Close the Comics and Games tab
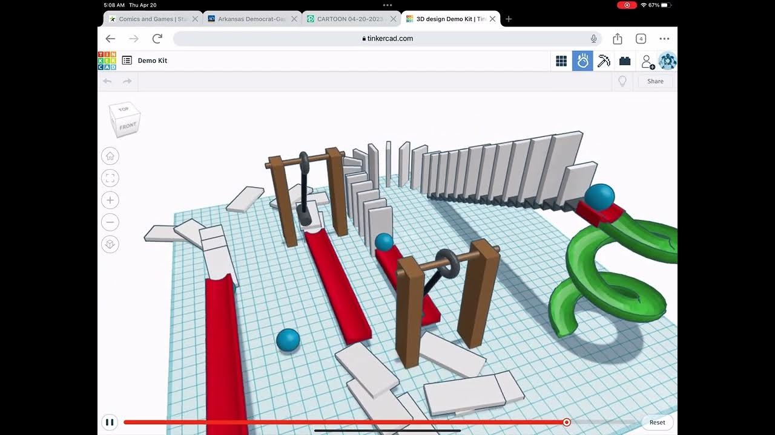Screen dimensions: 775x435 point(195,19)
